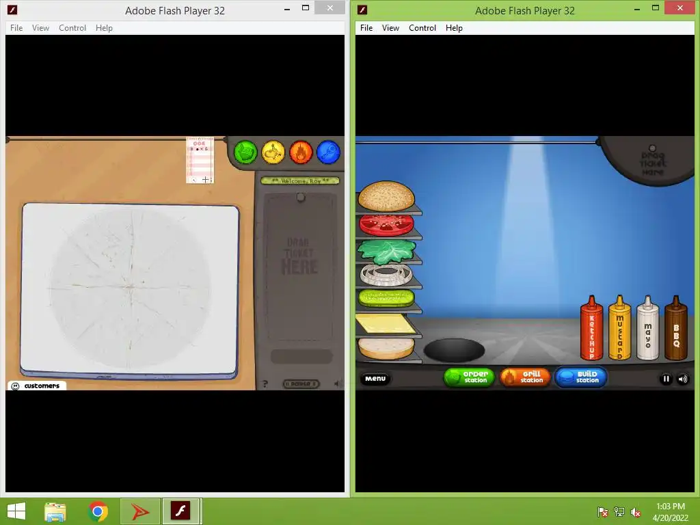Image resolution: width=700 pixels, height=525 pixels.
Task: Pick the tomato slice ingredient
Action: pyautogui.click(x=387, y=224)
